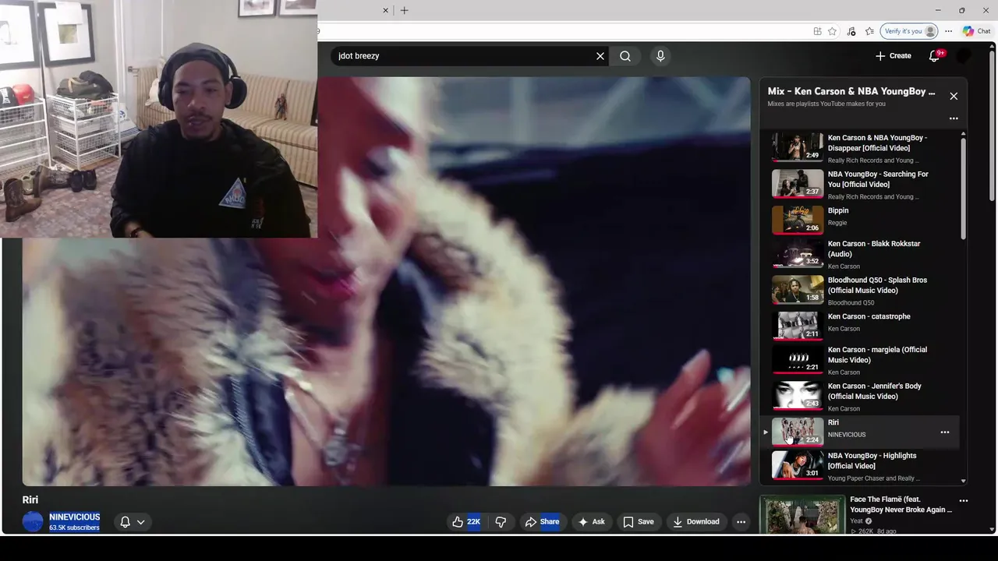Click the Riri playlist thumbnail
Screen dimensions: 998x561
798,432
